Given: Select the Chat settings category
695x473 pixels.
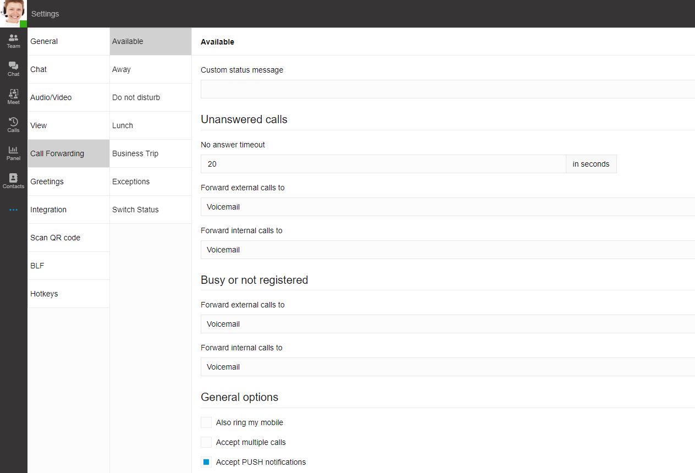Looking at the screenshot, I should coord(69,69).
